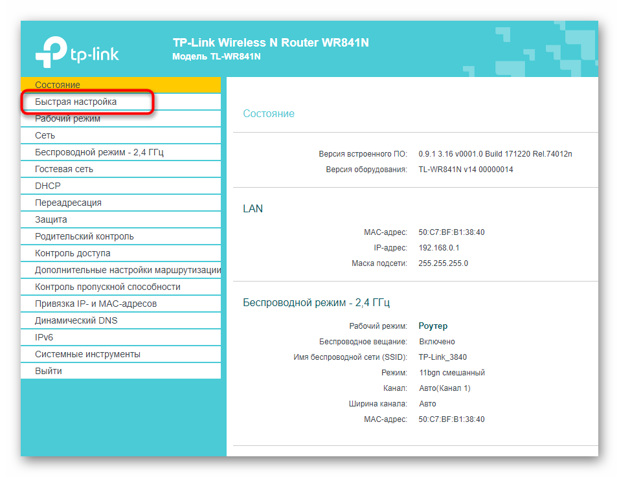619x477 pixels.
Task: Expand the DHCP menu section
Action: 48,186
